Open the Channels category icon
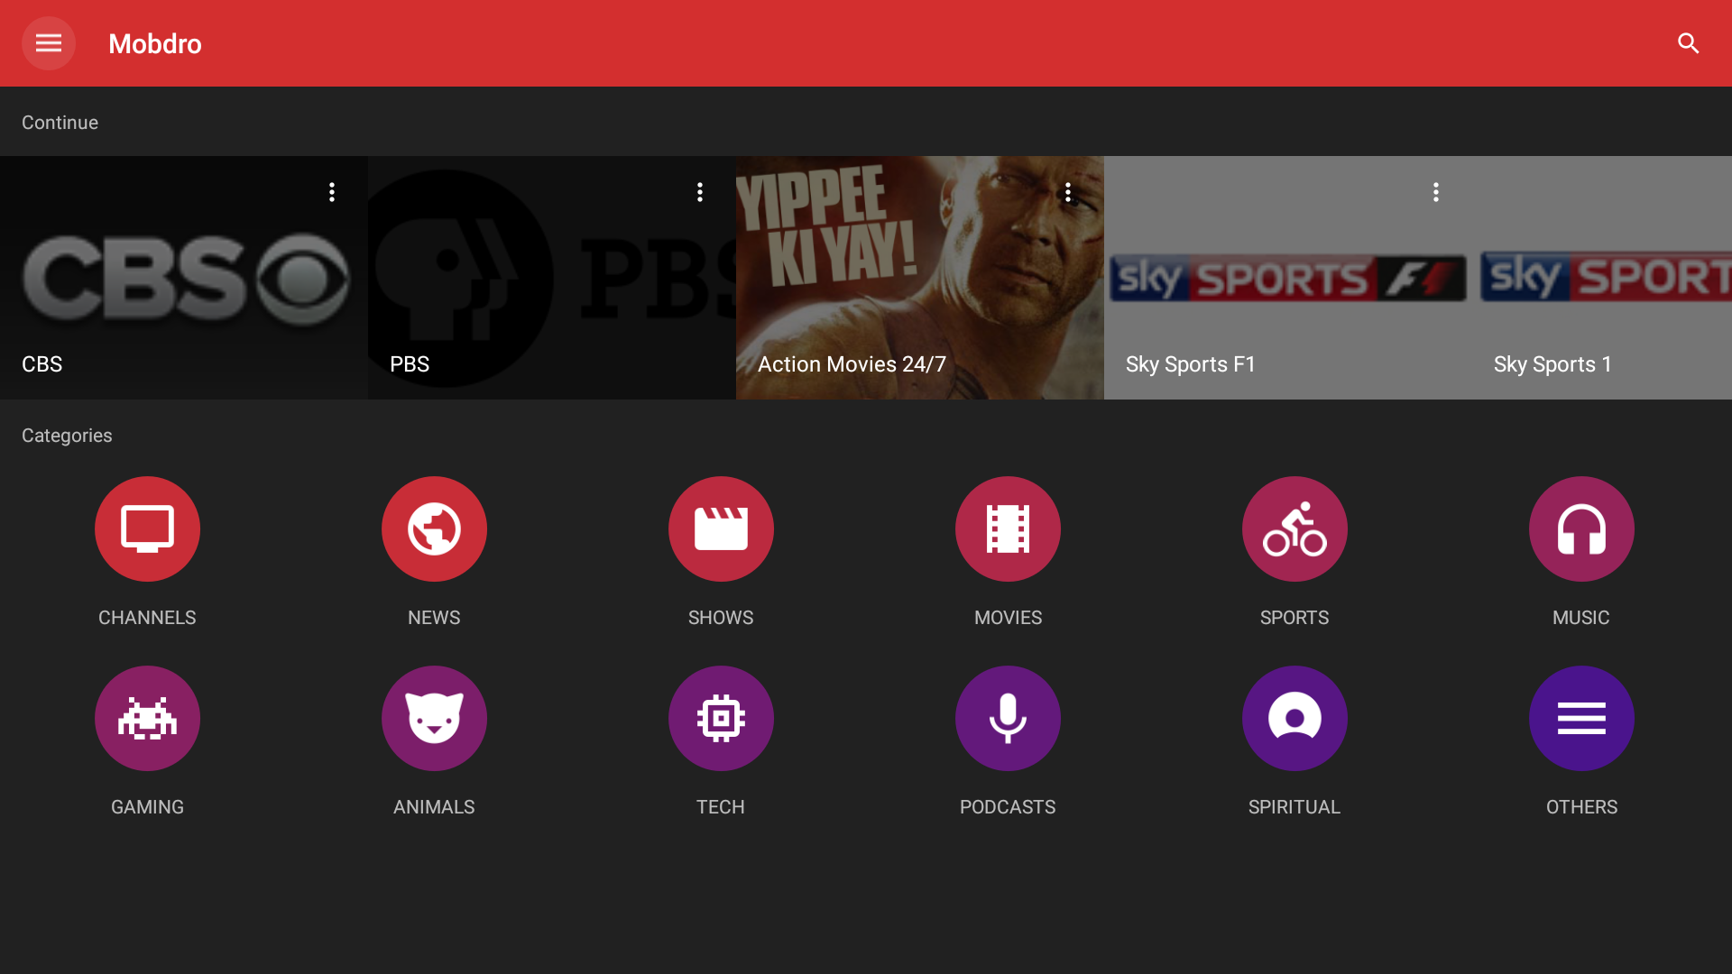1732x974 pixels. click(x=147, y=528)
